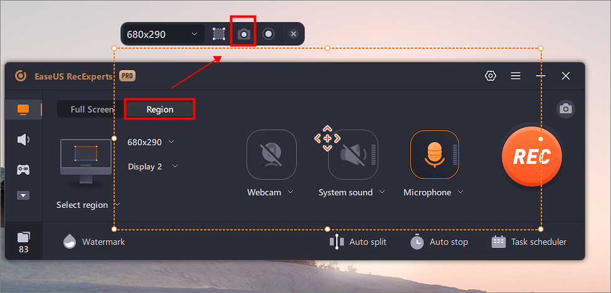Open the Task scheduler option
Screen dimensions: 611x293
[529, 242]
